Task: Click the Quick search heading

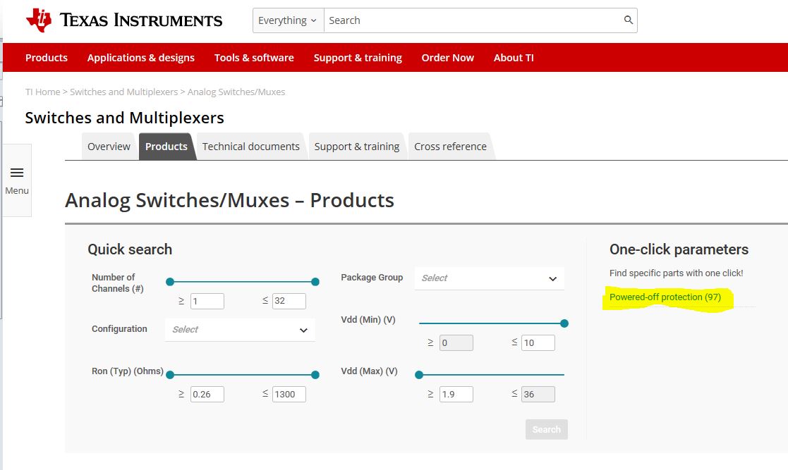Action: [130, 249]
